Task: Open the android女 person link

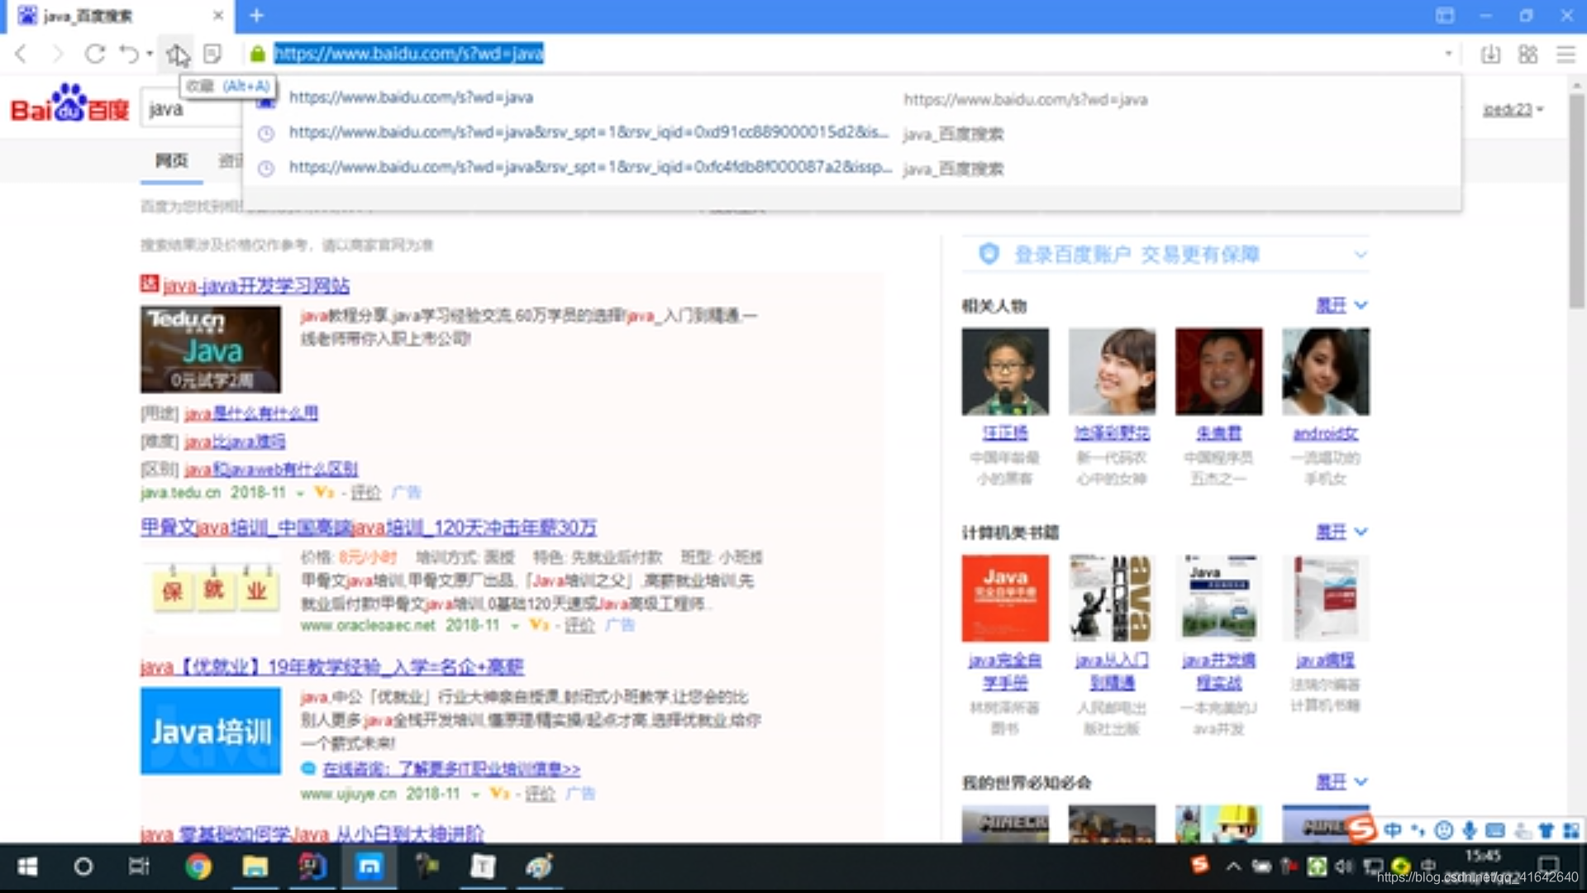Action: 1326,433
